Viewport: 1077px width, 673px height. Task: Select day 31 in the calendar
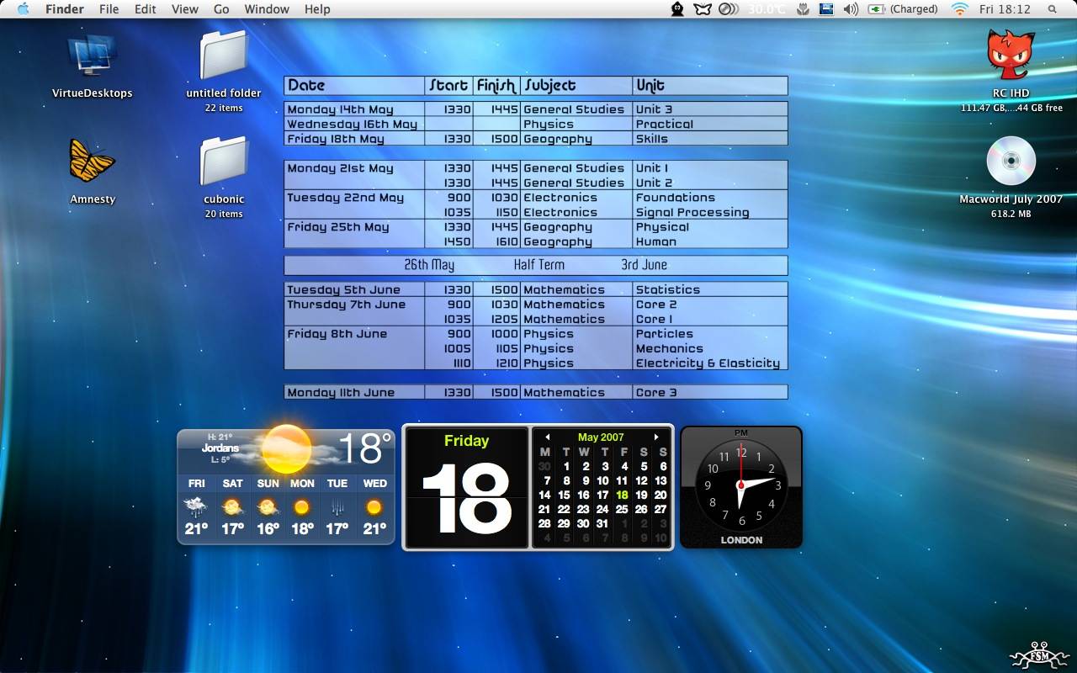pyautogui.click(x=602, y=523)
